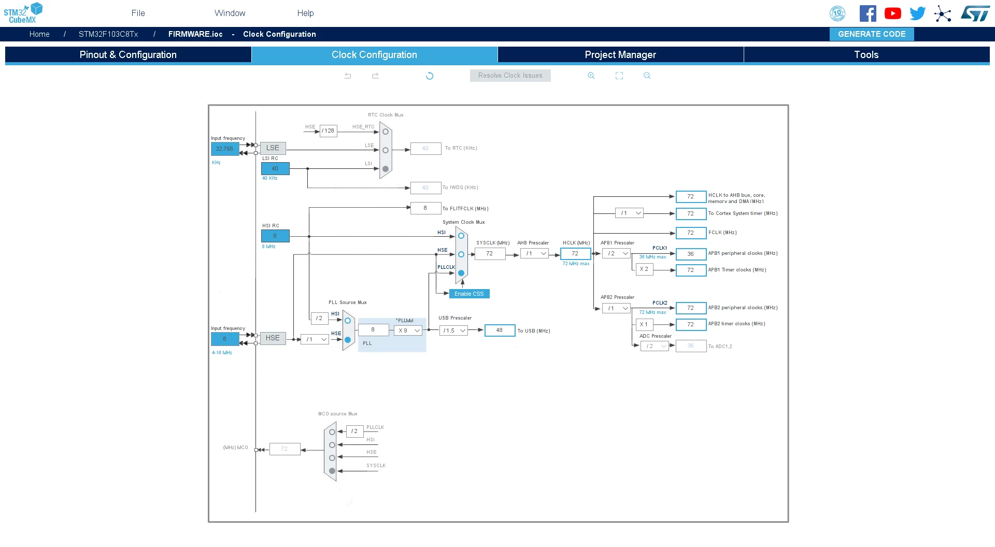This screenshot has width=995, height=547.
Task: Select LSE in the RTC Clock Mux
Action: [x=386, y=150]
